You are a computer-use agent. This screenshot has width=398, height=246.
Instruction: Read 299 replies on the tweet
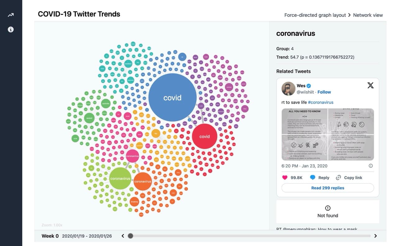[x=327, y=188]
